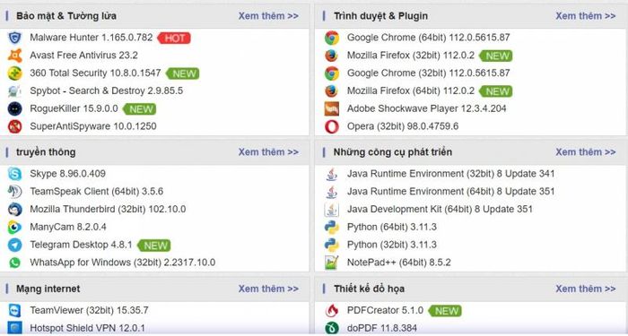Open Xem thêm for Những công cụ phát triển
Viewport: 628px width, 336px height.
(586, 152)
